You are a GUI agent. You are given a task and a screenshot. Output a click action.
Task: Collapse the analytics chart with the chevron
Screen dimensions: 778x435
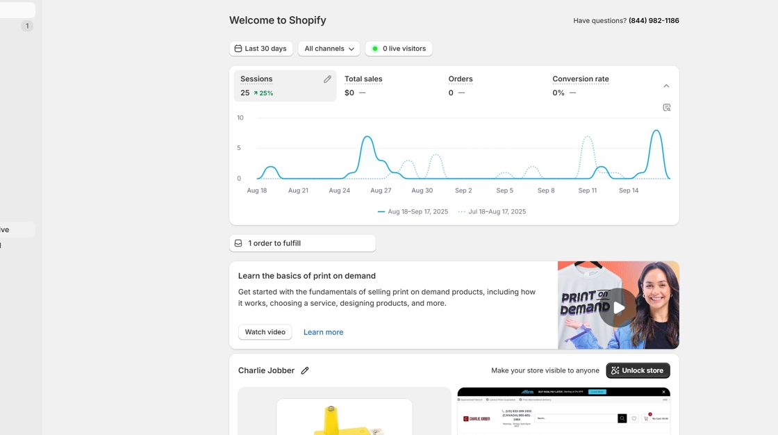point(666,86)
